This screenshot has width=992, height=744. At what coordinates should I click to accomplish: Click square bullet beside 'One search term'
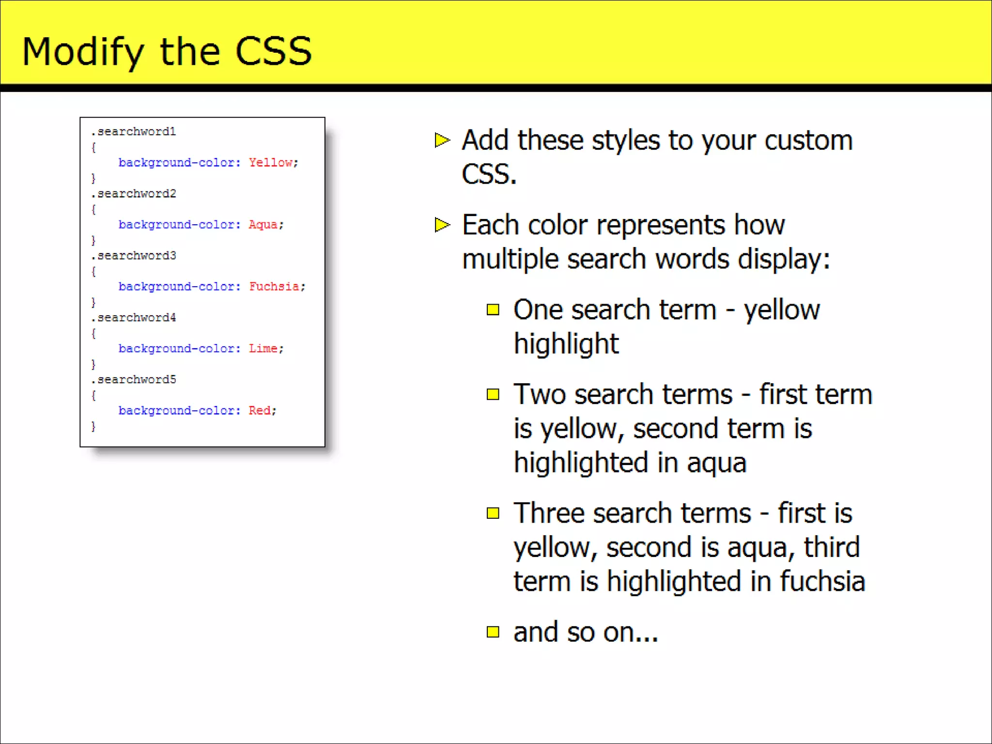click(x=493, y=310)
